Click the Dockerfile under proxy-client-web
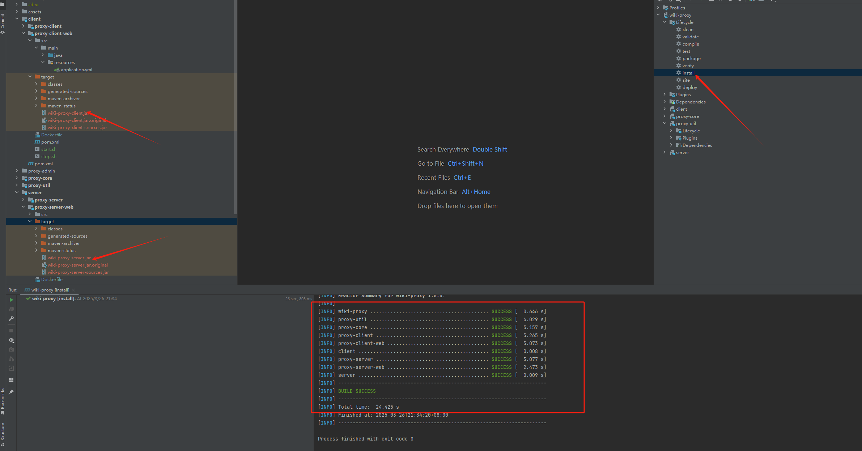The height and width of the screenshot is (451, 862). 52,135
